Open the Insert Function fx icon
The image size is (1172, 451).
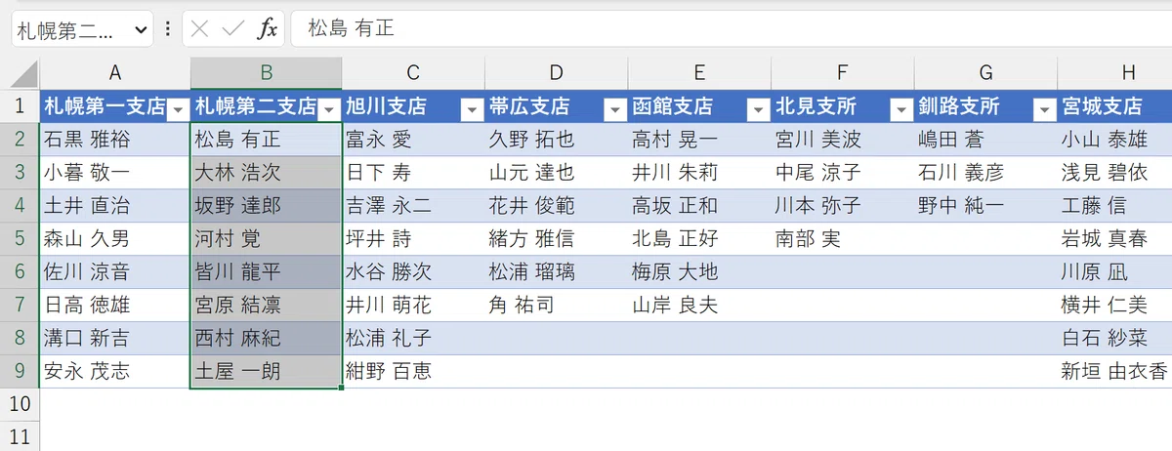point(267,29)
